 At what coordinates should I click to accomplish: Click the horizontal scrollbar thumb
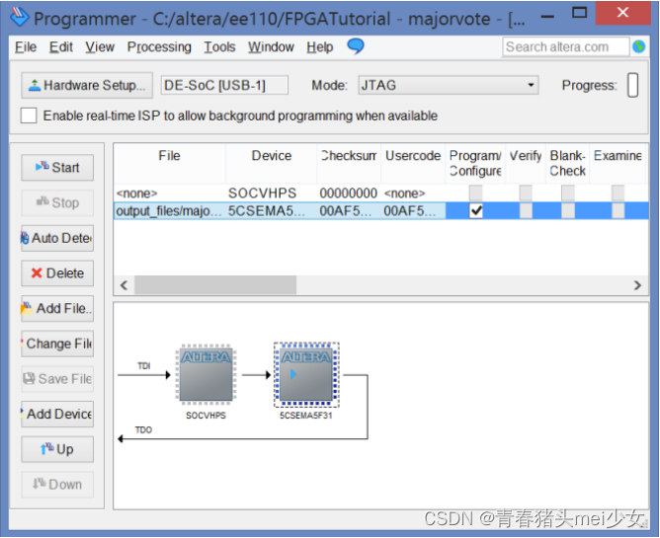[x=215, y=285]
